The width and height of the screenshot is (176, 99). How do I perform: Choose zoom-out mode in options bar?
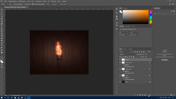tap(10, 4)
